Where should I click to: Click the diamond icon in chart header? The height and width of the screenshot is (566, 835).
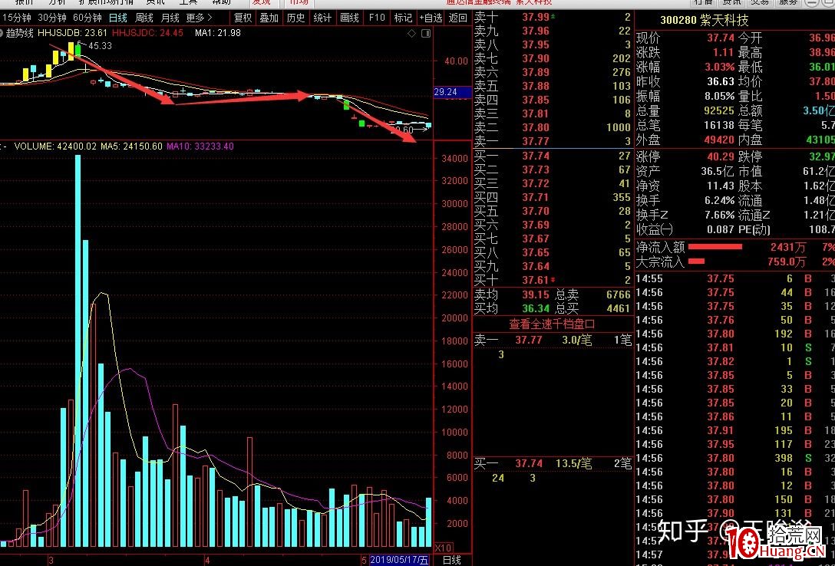click(x=412, y=34)
